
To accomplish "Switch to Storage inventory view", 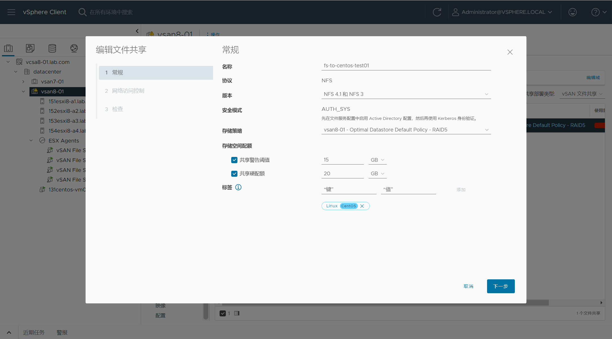I will pyautogui.click(x=52, y=48).
